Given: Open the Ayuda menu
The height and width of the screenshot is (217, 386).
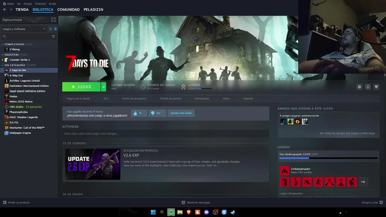Looking at the screenshot, I should tap(52, 4).
